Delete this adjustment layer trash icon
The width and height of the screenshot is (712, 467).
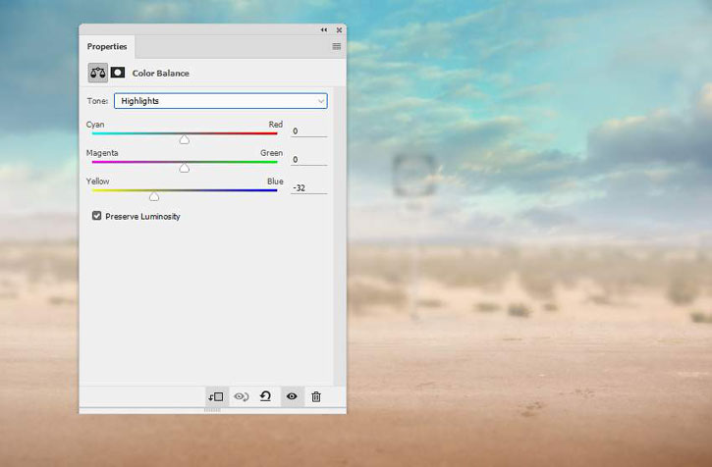[x=316, y=396]
